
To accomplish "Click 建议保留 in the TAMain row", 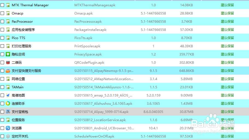I will (x=227, y=87).
